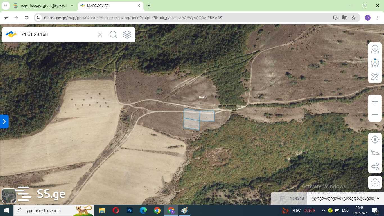Open the measurement ruler tool
This screenshot has width=384, height=216.
pos(375,76)
